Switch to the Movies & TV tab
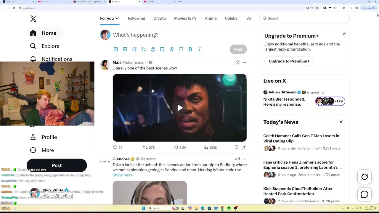Viewport: 379px width, 213px height. pos(185,18)
